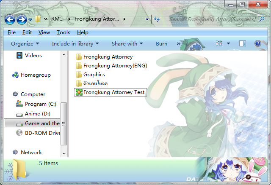Viewport: 271px width, 185px height.
Task: Click the search magnifier icon
Action: [262, 19]
